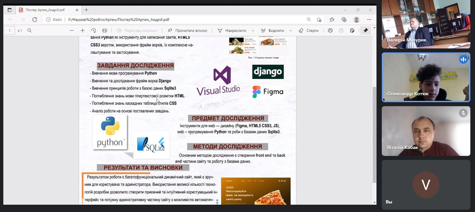Select the Стерти erase button
475x212 pixels.
pyautogui.click(x=308, y=31)
